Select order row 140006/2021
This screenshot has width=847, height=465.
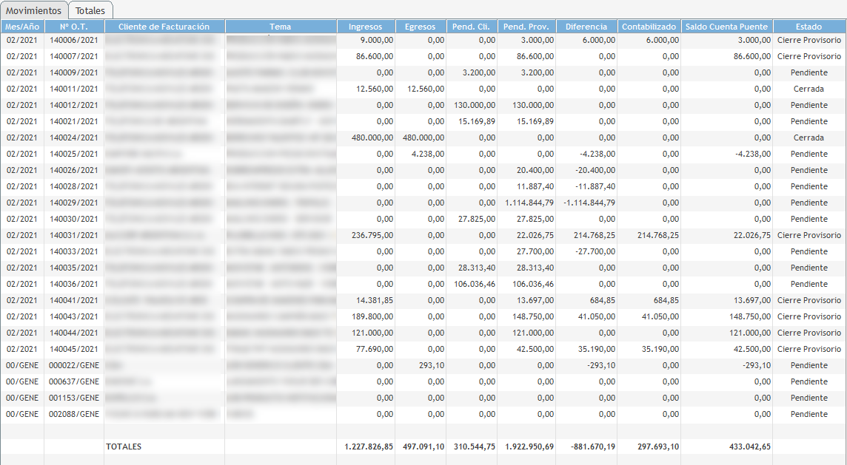pyautogui.click(x=74, y=40)
